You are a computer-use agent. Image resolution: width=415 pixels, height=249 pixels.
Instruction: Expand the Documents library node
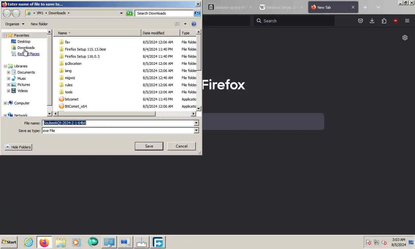coord(8,72)
